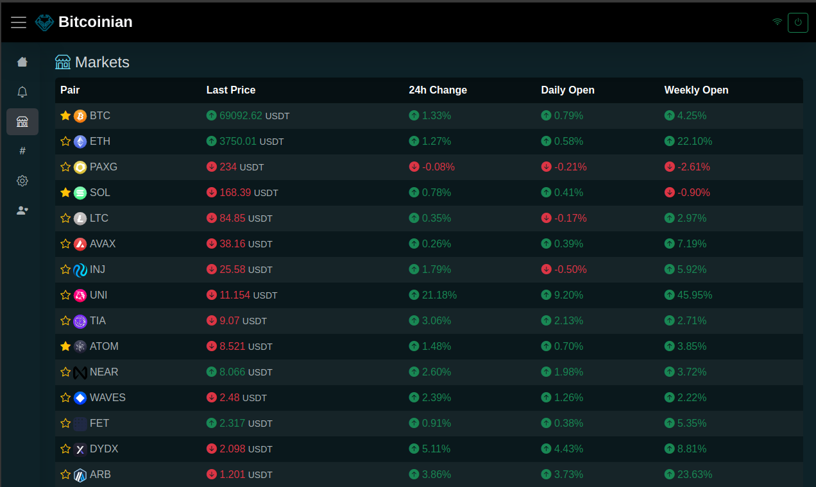Click the wifi connection status icon
816x487 pixels.
point(777,22)
